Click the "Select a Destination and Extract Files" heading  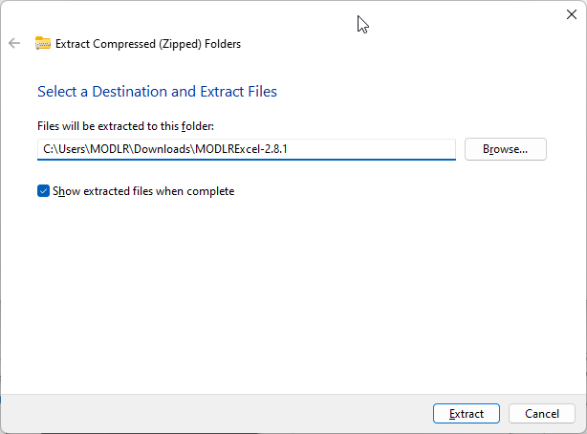pyautogui.click(x=157, y=92)
